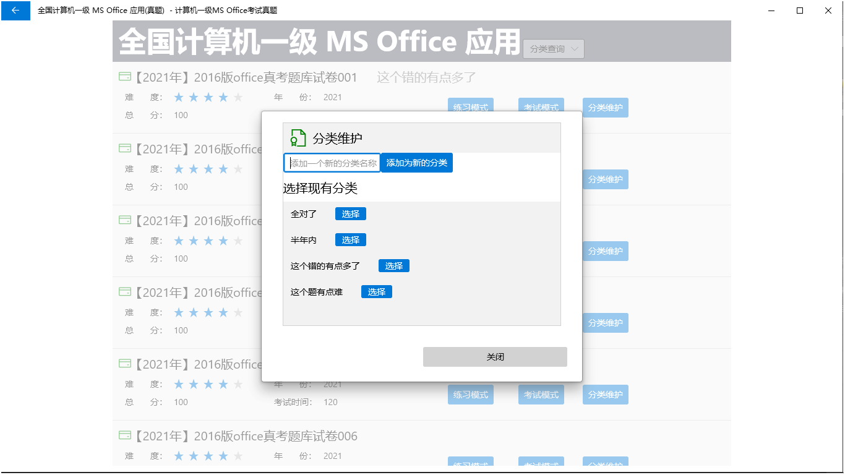Click the 分类维护 certificate icon in dialog
Screen dimensions: 845x475
coord(298,138)
